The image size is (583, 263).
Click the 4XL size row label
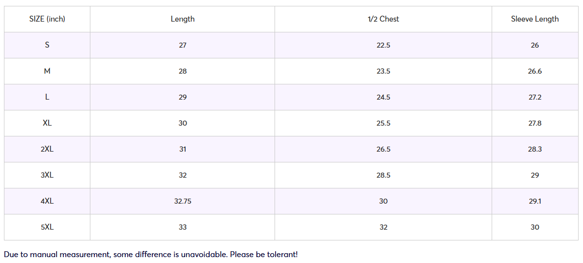pyautogui.click(x=47, y=201)
